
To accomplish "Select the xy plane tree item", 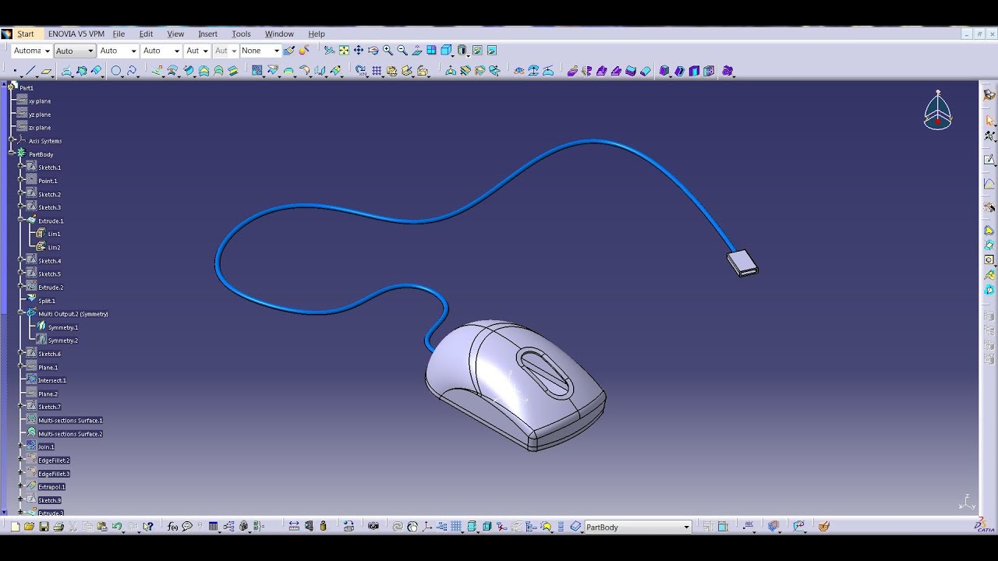I will (40, 101).
